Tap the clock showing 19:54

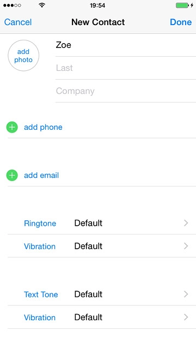pos(97,5)
